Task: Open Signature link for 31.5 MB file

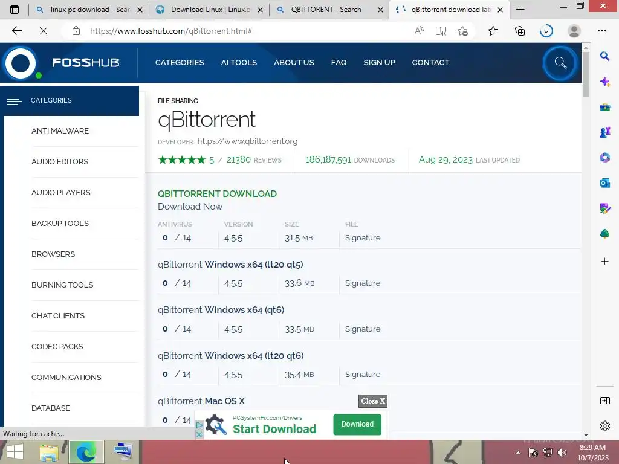Action: [363, 238]
